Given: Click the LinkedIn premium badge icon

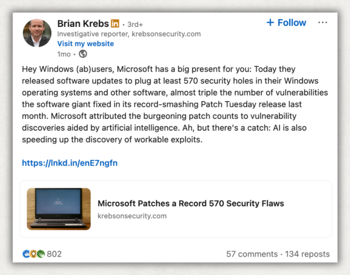Looking at the screenshot, I should [x=115, y=23].
